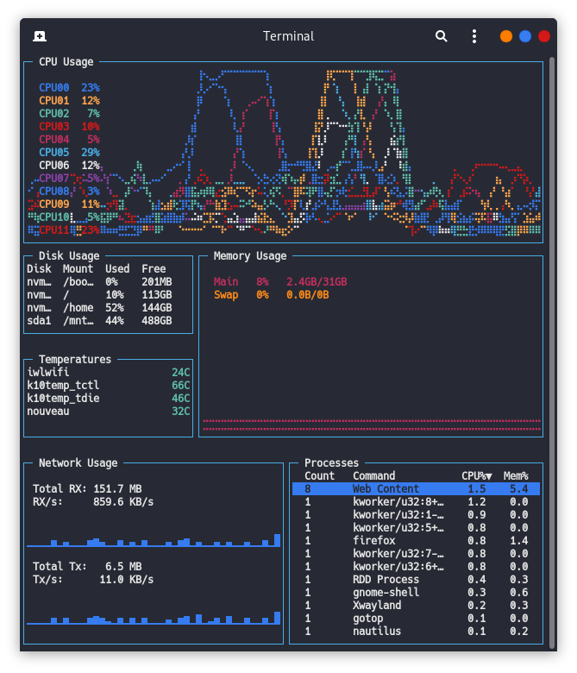Viewport: 577px width, 673px height.
Task: Click the /boo… mount disk row
Action: (99, 282)
